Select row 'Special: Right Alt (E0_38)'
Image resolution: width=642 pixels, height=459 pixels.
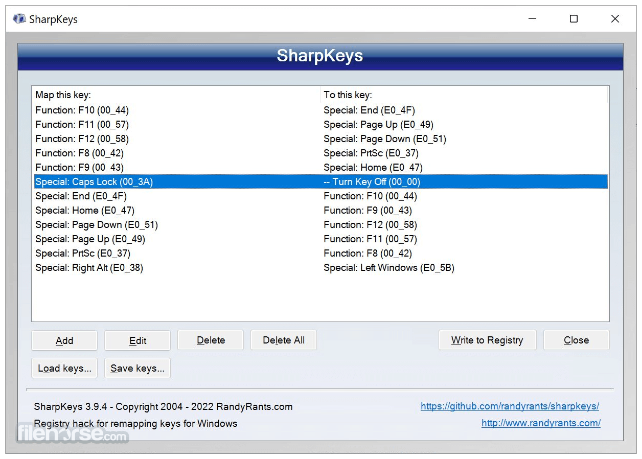(x=89, y=267)
